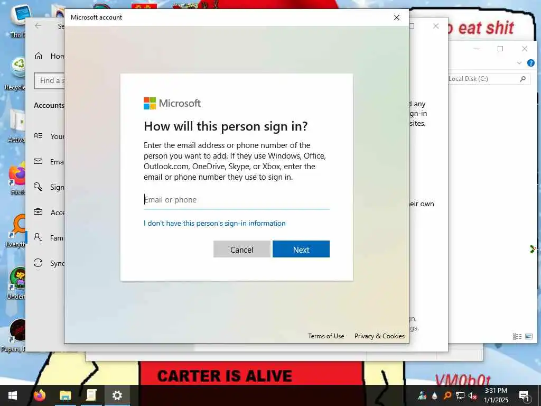Viewport: 541px width, 406px height.
Task: Expand the File Explorer ribbon chevron
Action: click(519, 63)
